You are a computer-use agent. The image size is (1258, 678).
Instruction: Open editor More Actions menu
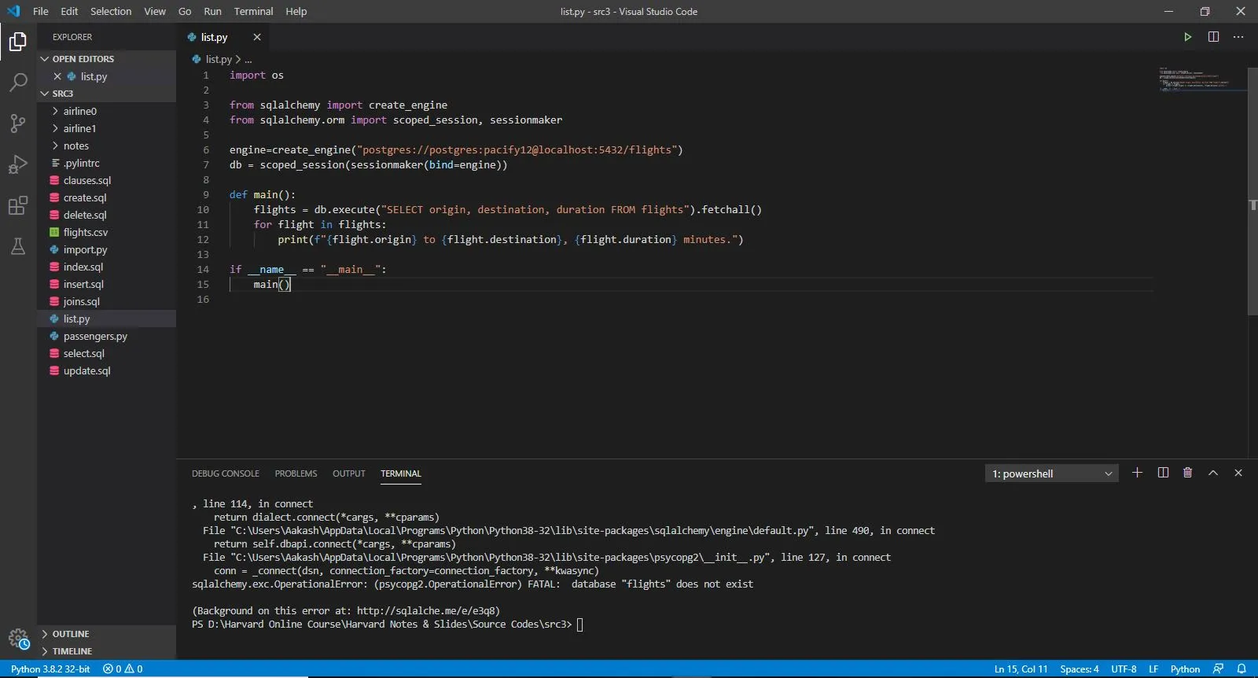tap(1238, 37)
